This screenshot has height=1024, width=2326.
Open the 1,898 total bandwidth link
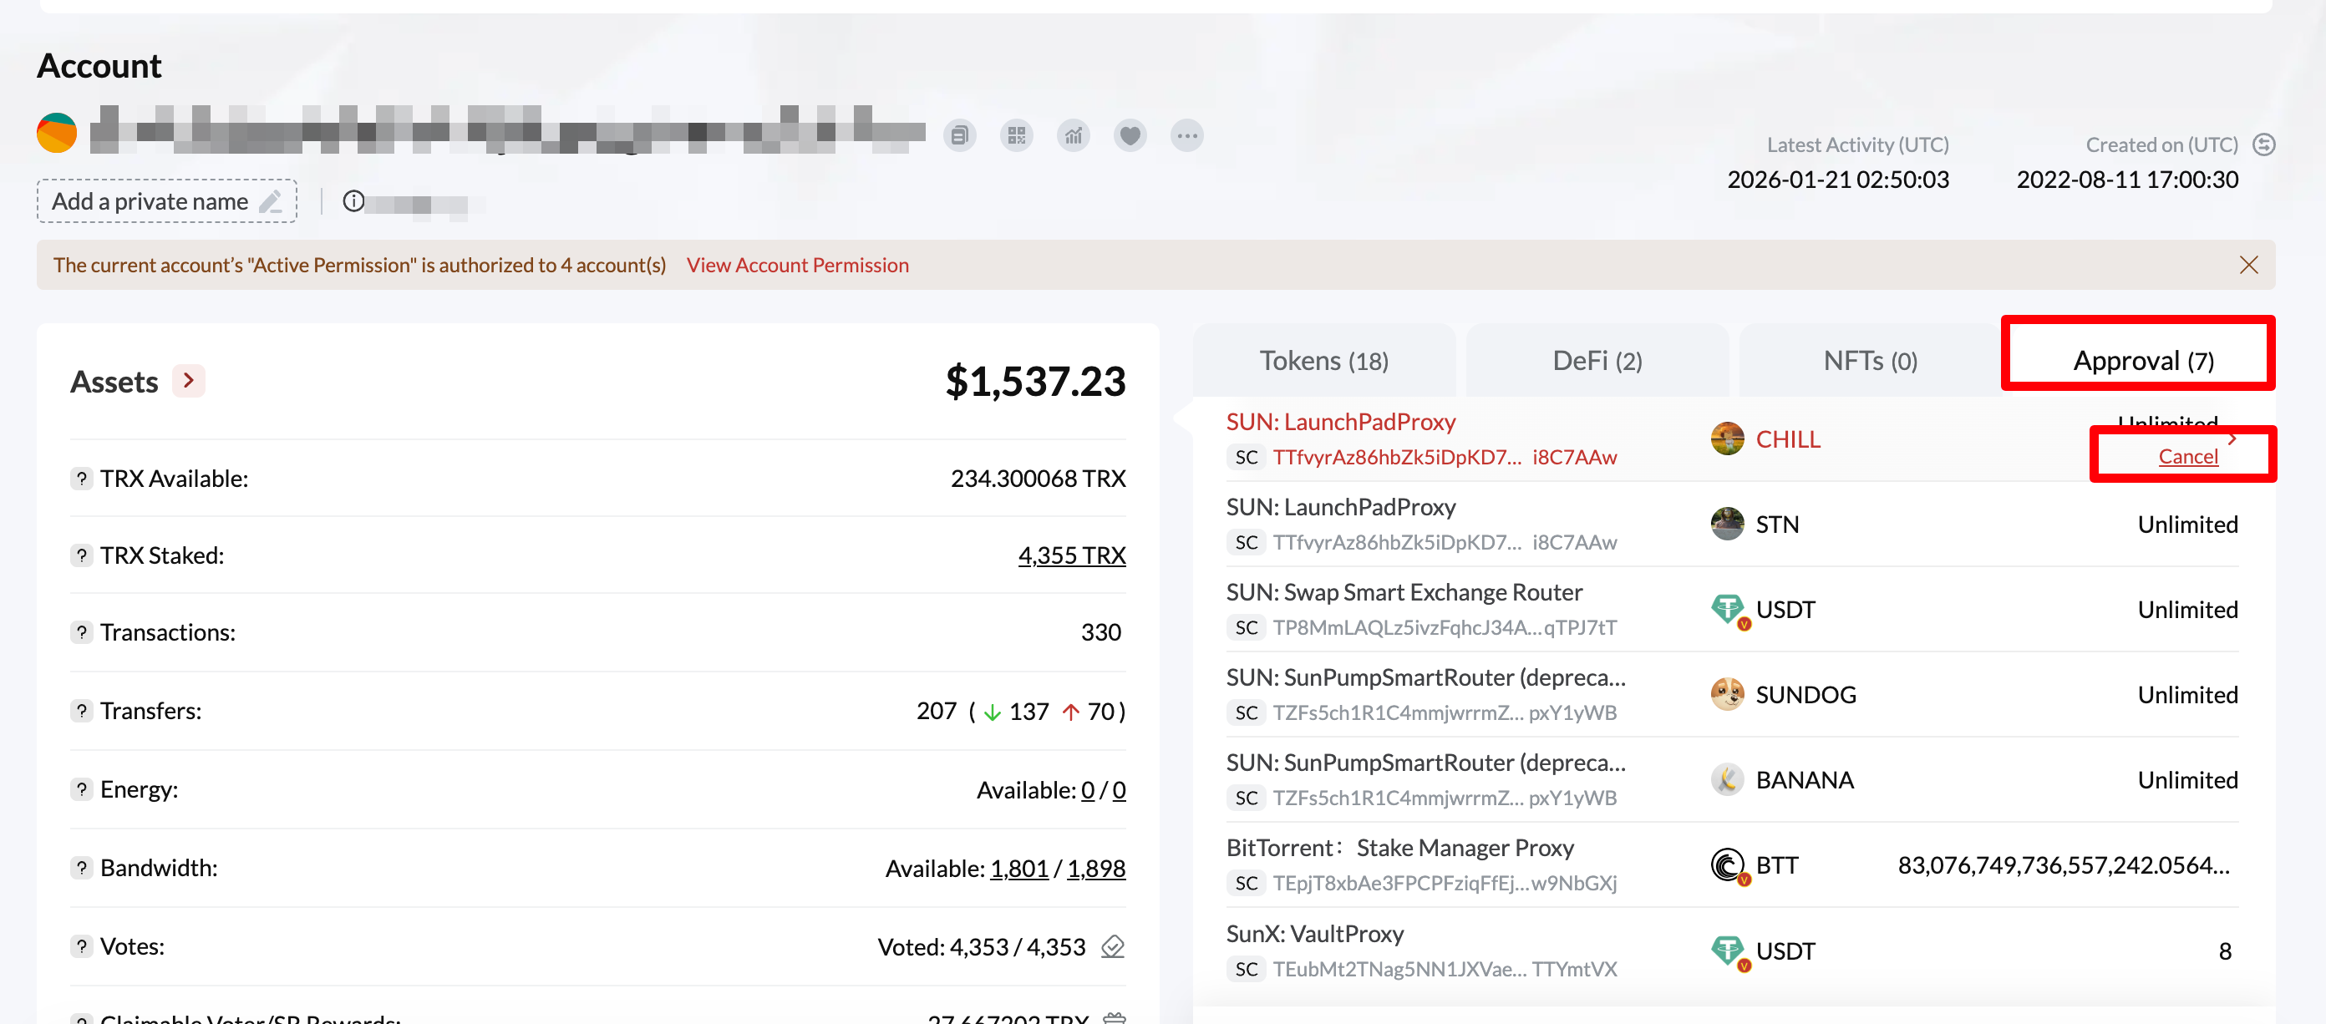click(1095, 868)
